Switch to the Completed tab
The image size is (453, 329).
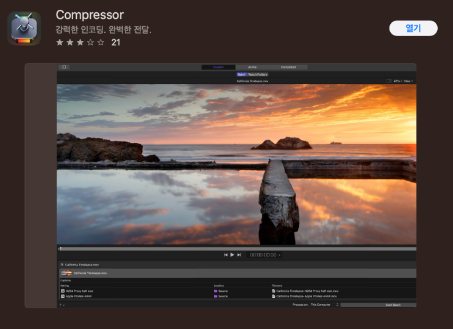[x=288, y=67]
